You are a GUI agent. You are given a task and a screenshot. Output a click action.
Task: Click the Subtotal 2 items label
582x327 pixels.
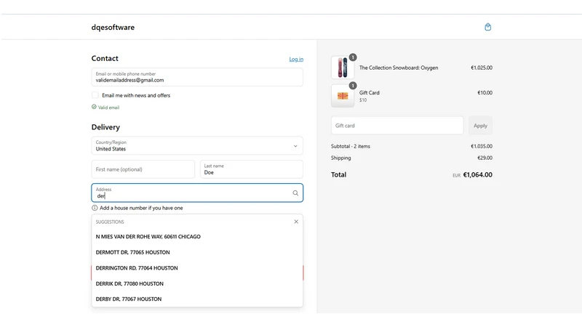(351, 147)
